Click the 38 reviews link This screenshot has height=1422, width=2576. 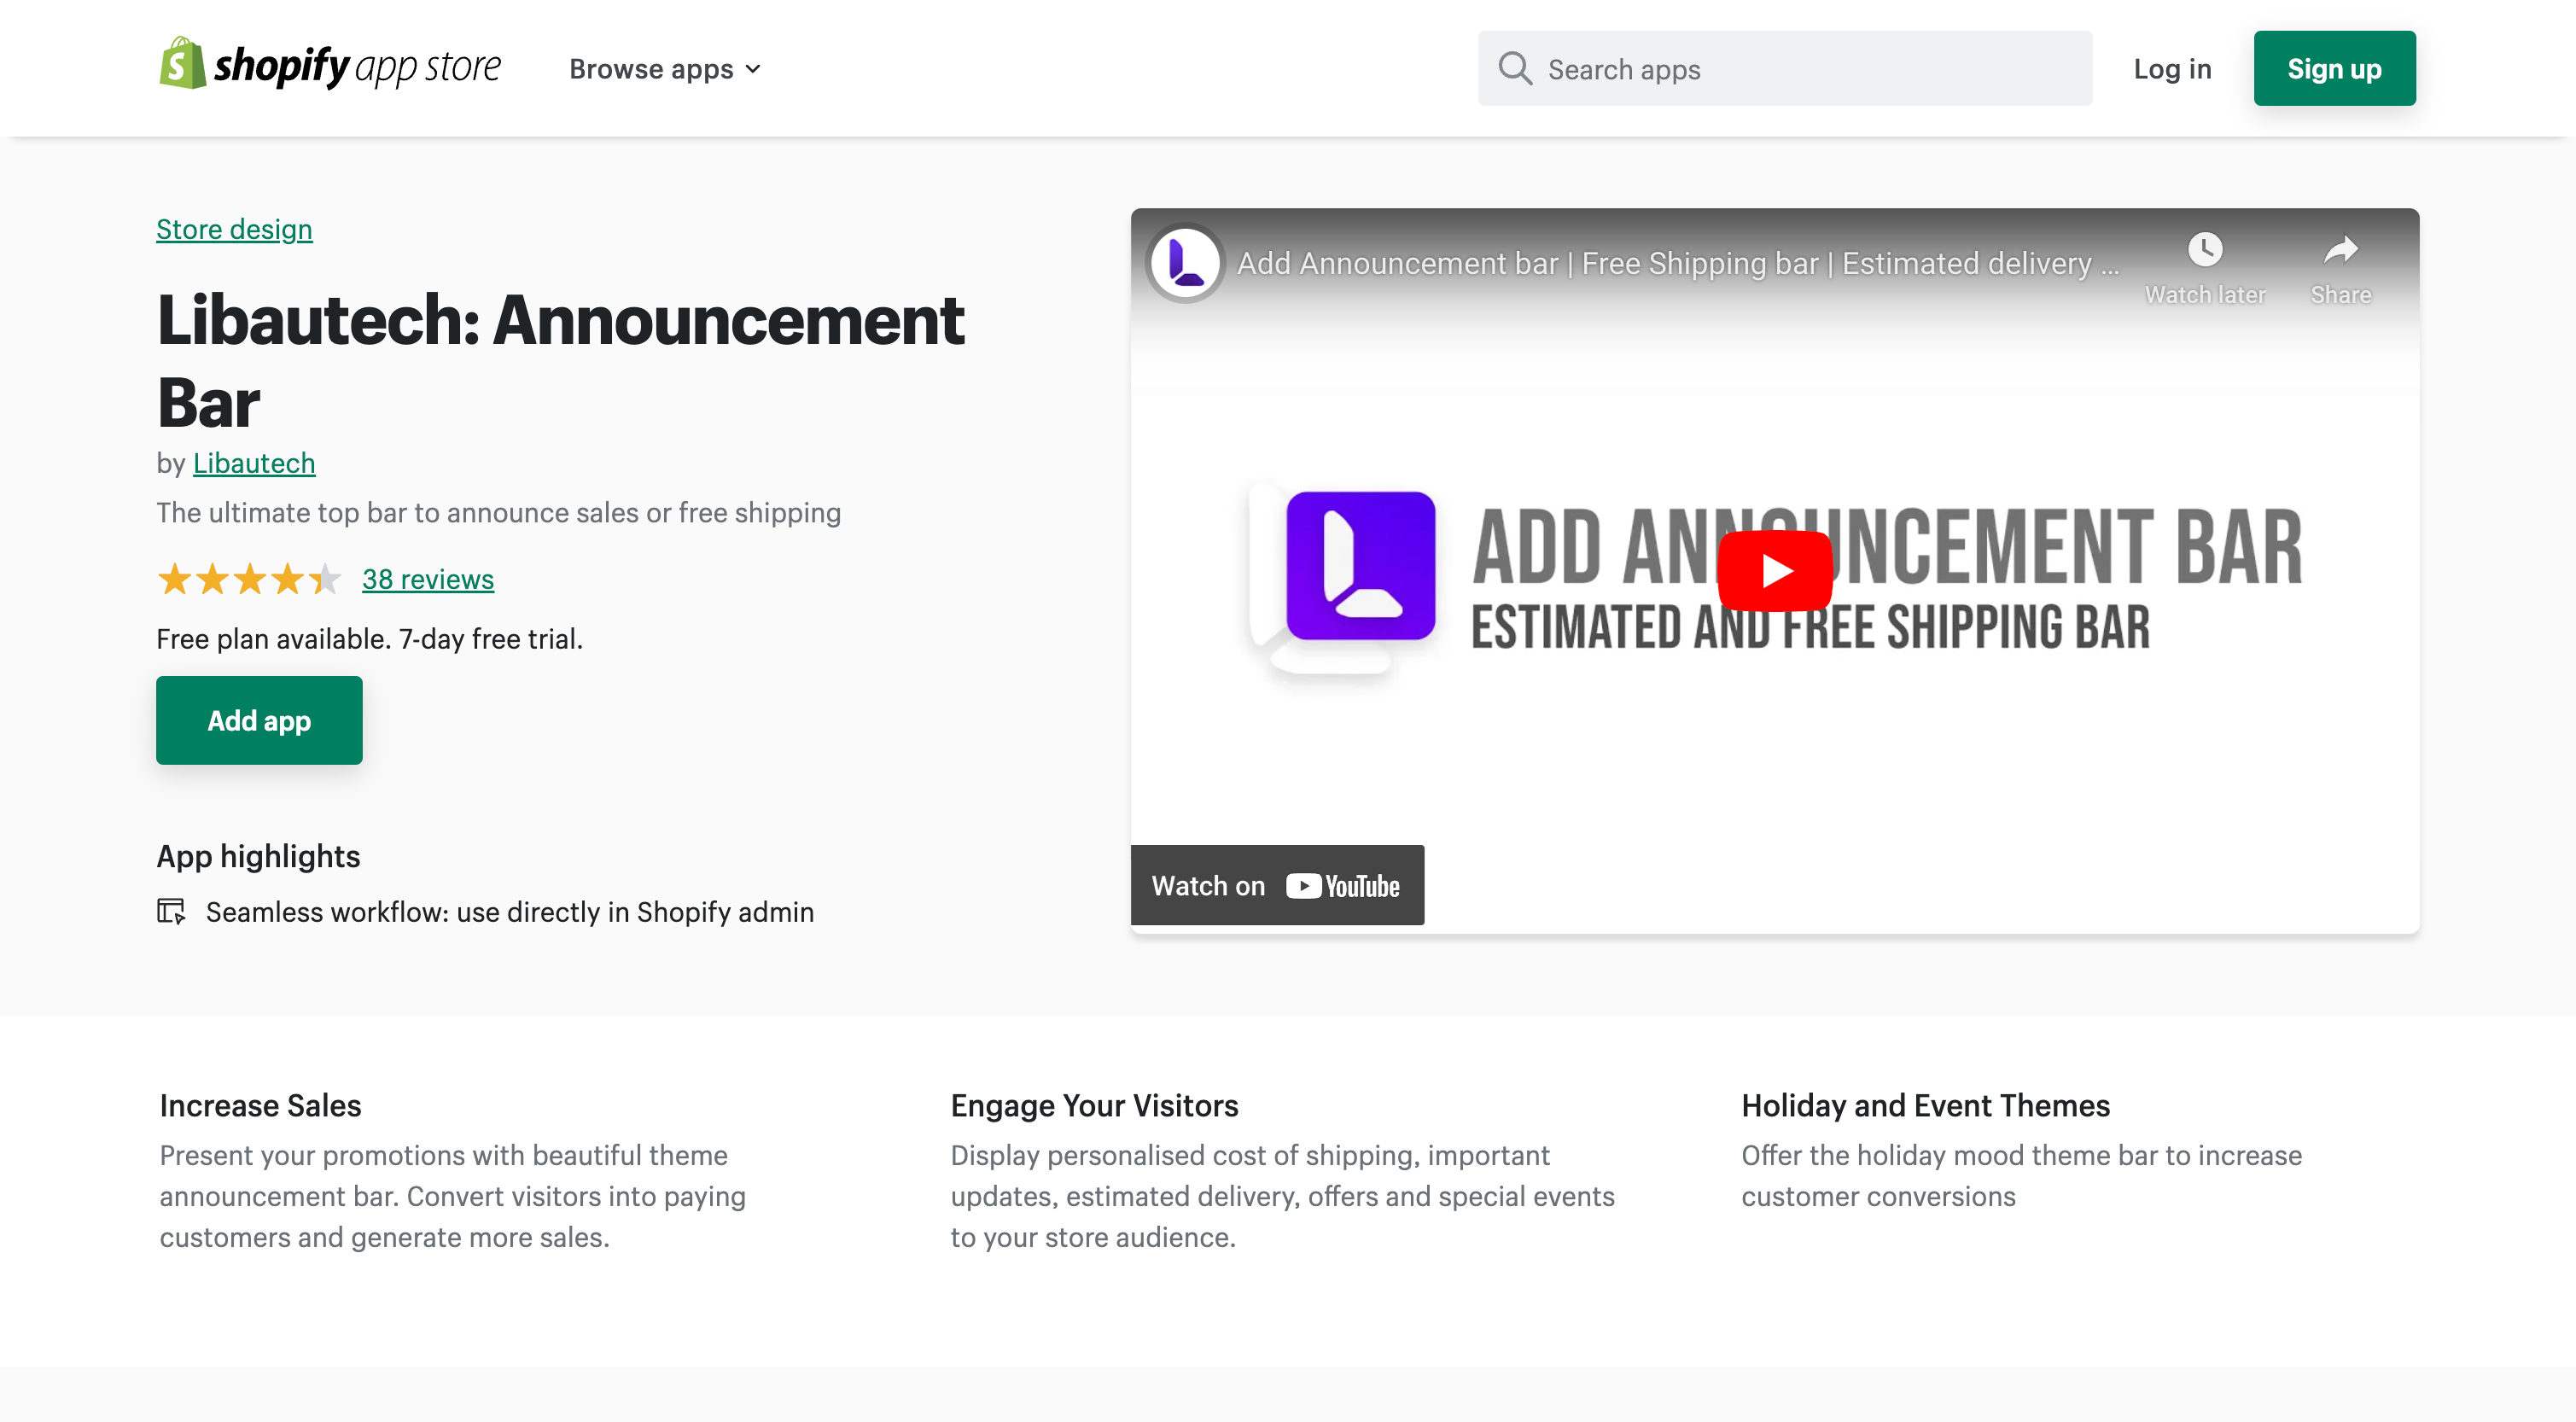(428, 578)
